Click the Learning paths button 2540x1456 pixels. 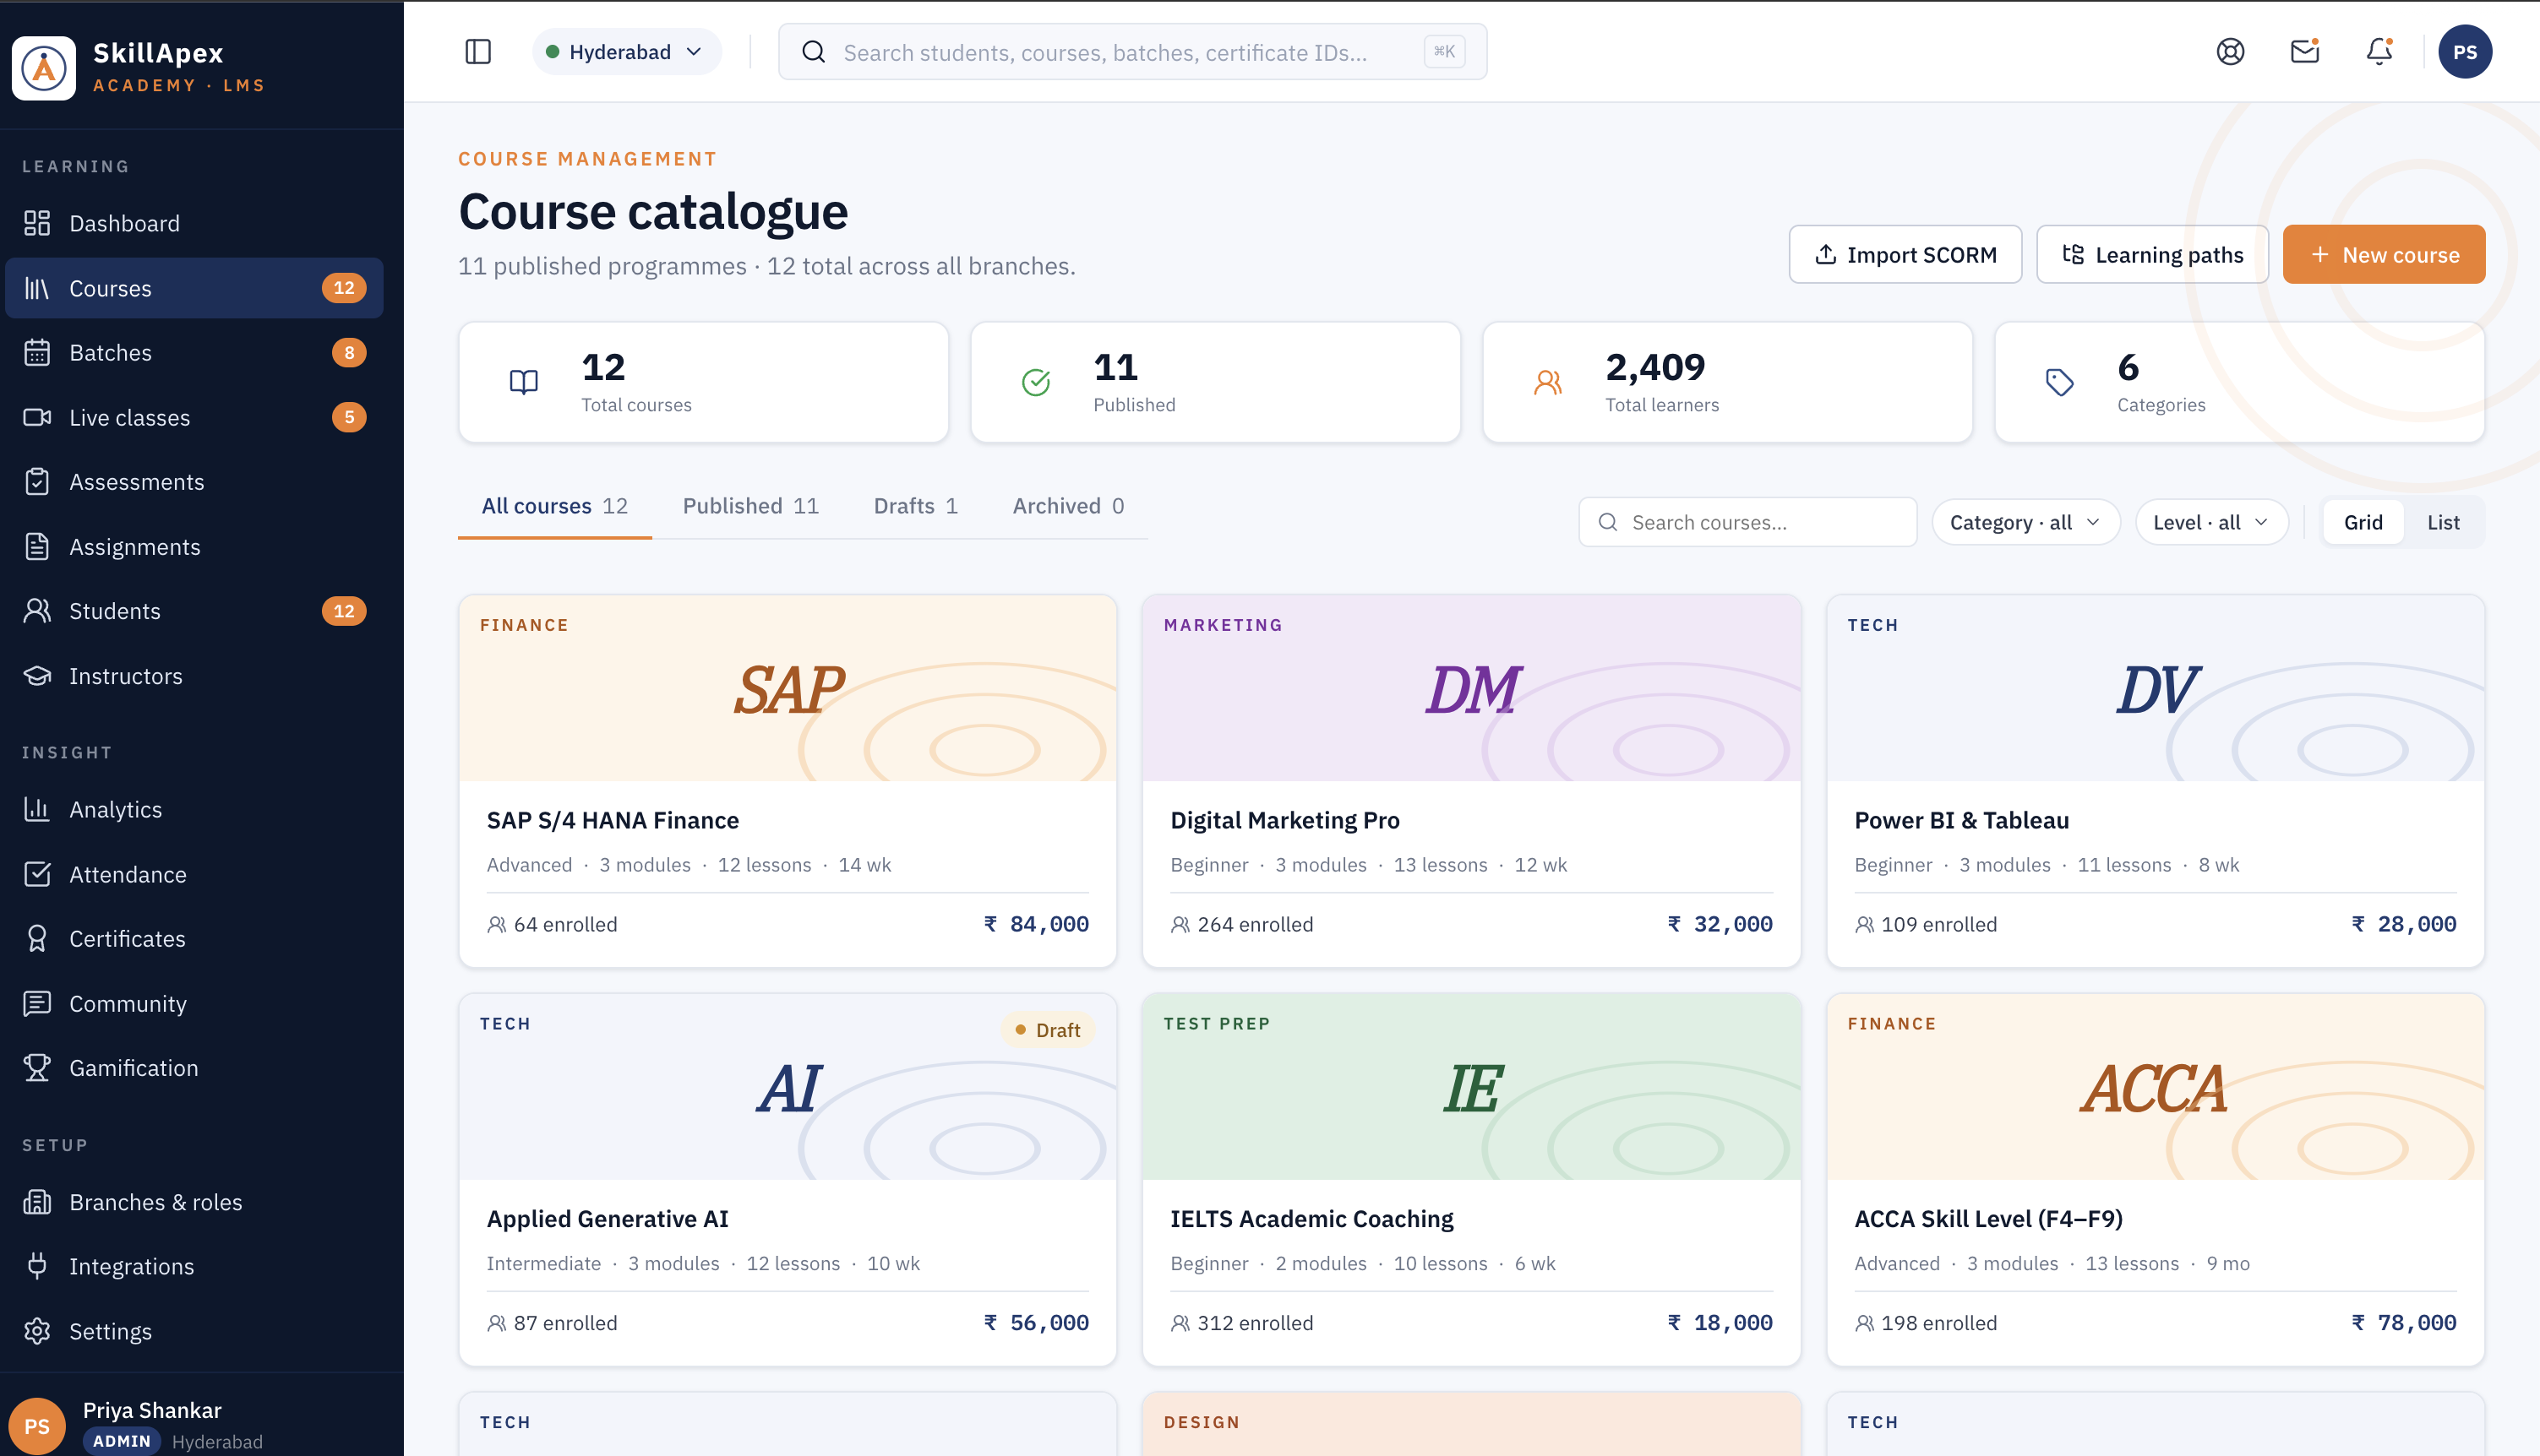pyautogui.click(x=2153, y=255)
